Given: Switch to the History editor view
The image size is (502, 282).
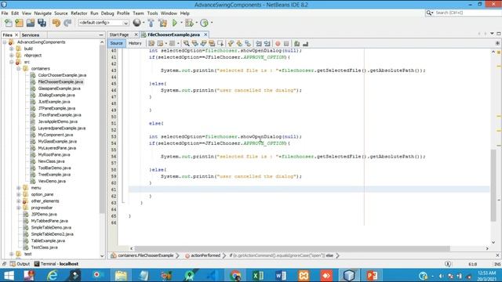Looking at the screenshot, I should pos(135,43).
